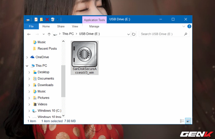Switch to Details view in status bar
The width and height of the screenshot is (215, 139).
coord(182,121)
